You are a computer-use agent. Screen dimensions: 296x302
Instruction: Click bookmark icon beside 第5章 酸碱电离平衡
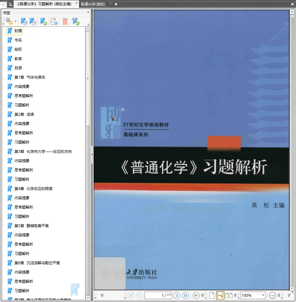(10, 226)
